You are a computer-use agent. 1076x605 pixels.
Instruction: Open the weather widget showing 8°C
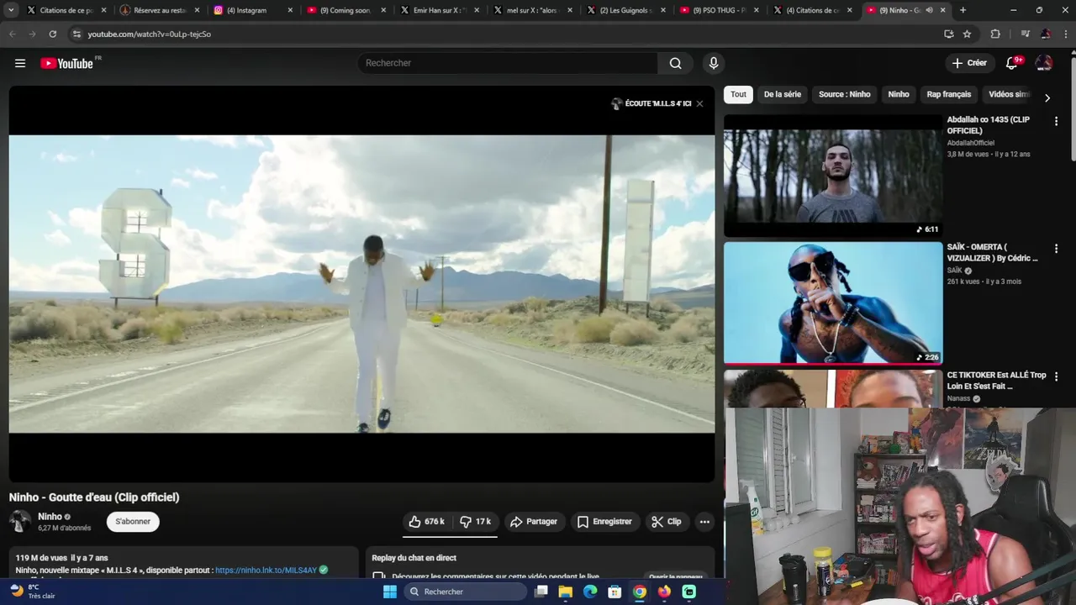(32, 592)
